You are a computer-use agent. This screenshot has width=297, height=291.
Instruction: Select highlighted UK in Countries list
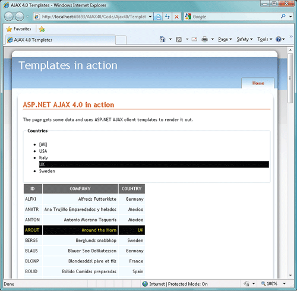pos(154,165)
